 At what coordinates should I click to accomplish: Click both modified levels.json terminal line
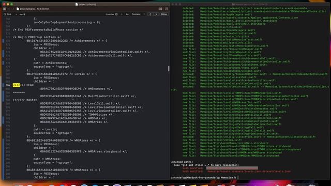tap(236, 172)
